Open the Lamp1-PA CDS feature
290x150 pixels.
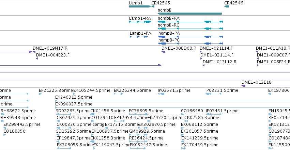(139, 37)
